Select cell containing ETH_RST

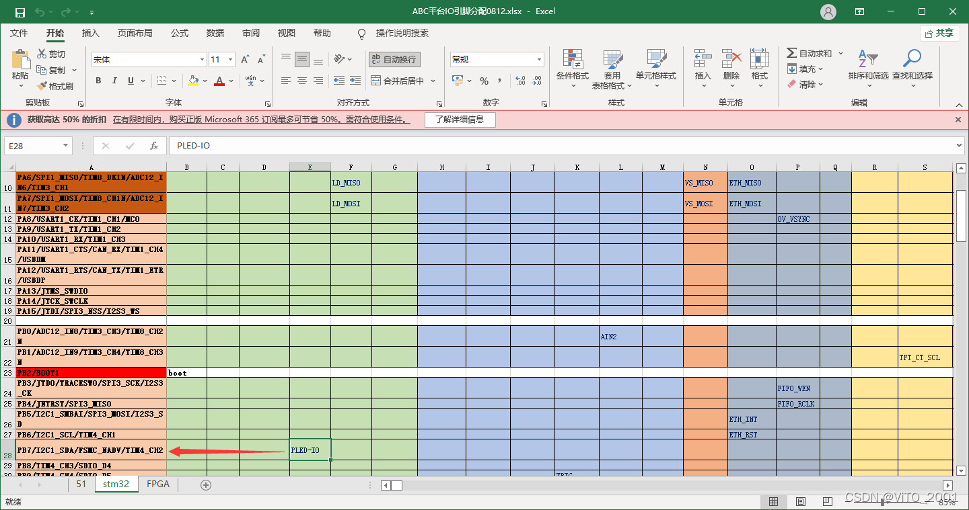(x=752, y=434)
